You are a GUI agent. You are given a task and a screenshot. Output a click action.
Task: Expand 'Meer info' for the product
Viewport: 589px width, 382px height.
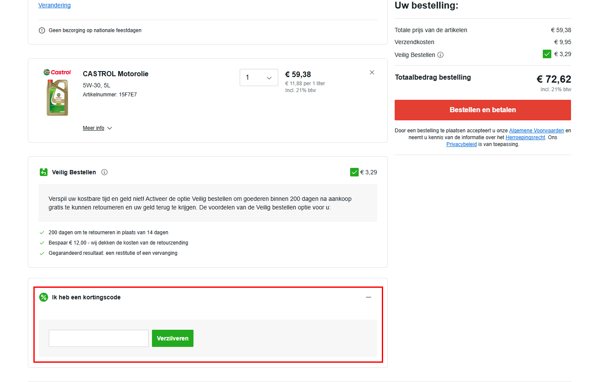coord(98,128)
